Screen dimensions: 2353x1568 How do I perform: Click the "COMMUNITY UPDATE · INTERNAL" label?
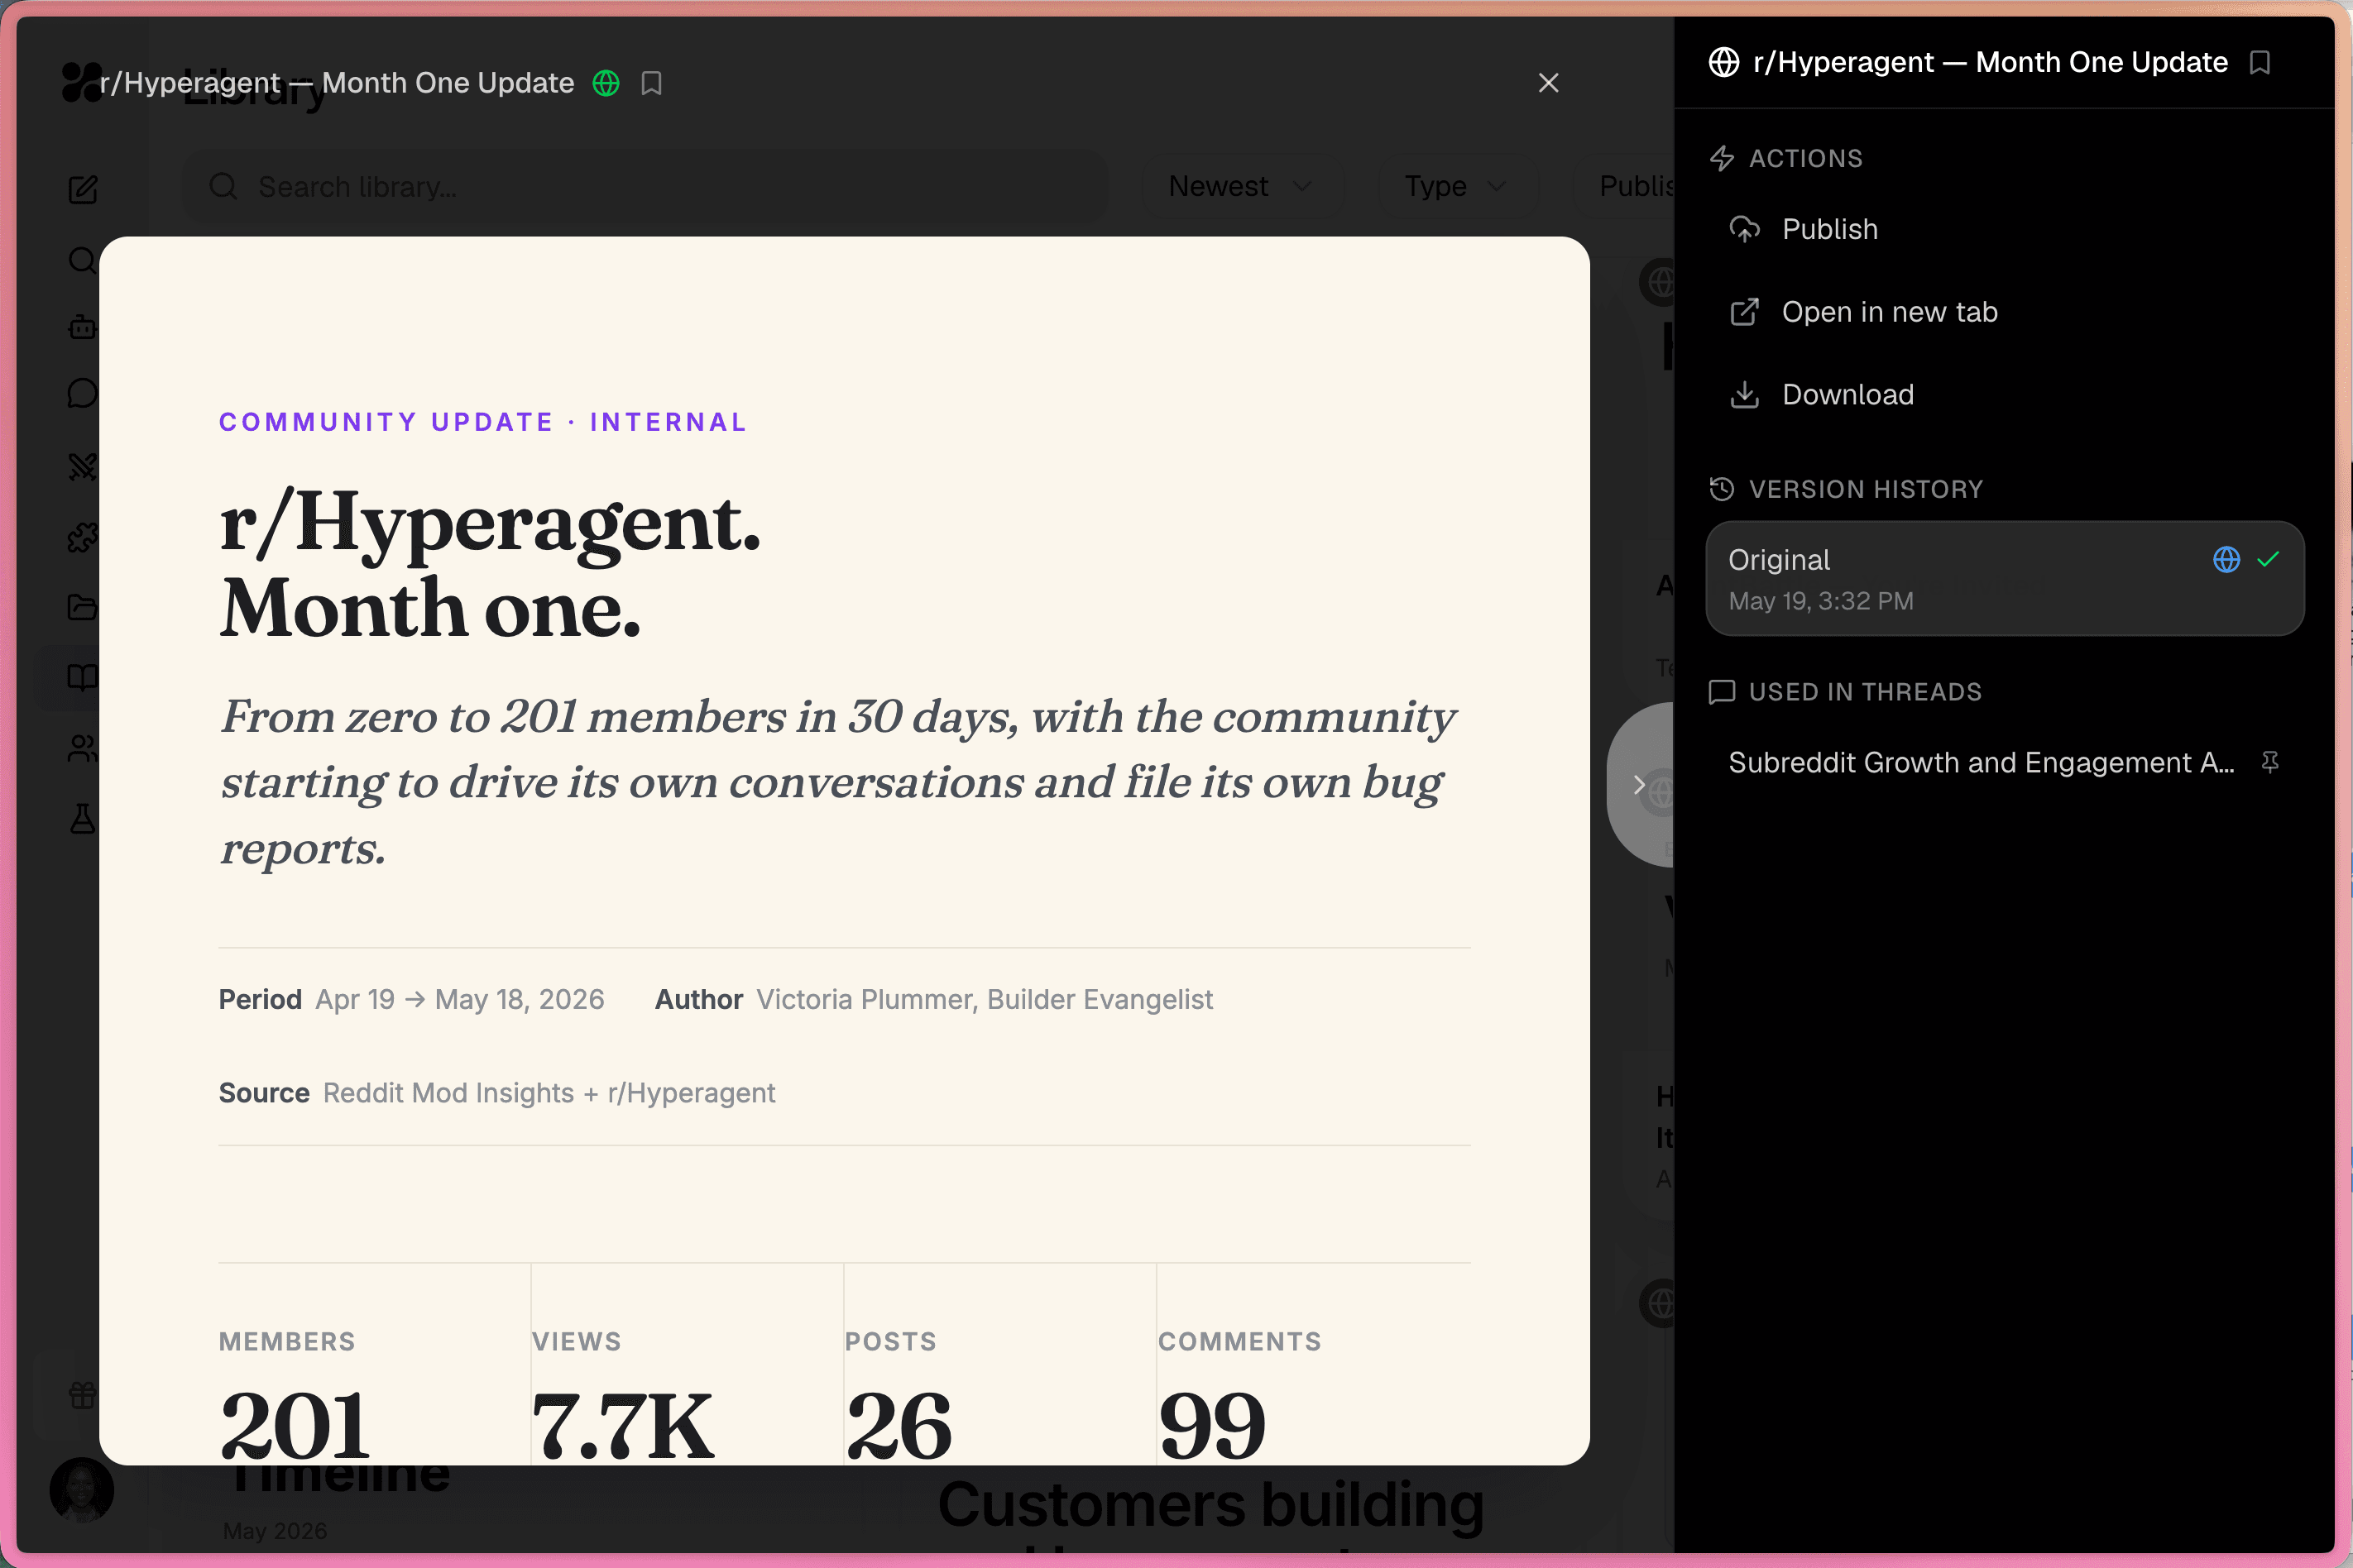click(483, 422)
